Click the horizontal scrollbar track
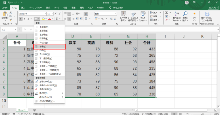The height and width of the screenshot is (115, 220). [176, 110]
